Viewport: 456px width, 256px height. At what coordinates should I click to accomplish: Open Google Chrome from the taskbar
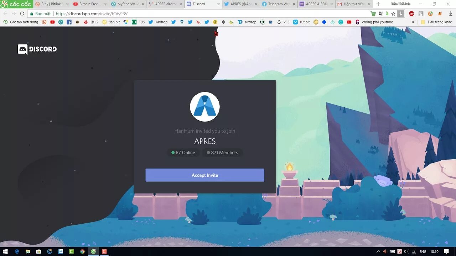coord(82,251)
